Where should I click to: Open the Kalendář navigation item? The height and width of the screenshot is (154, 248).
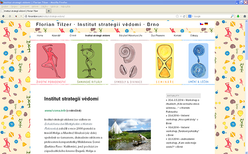tap(56, 36)
